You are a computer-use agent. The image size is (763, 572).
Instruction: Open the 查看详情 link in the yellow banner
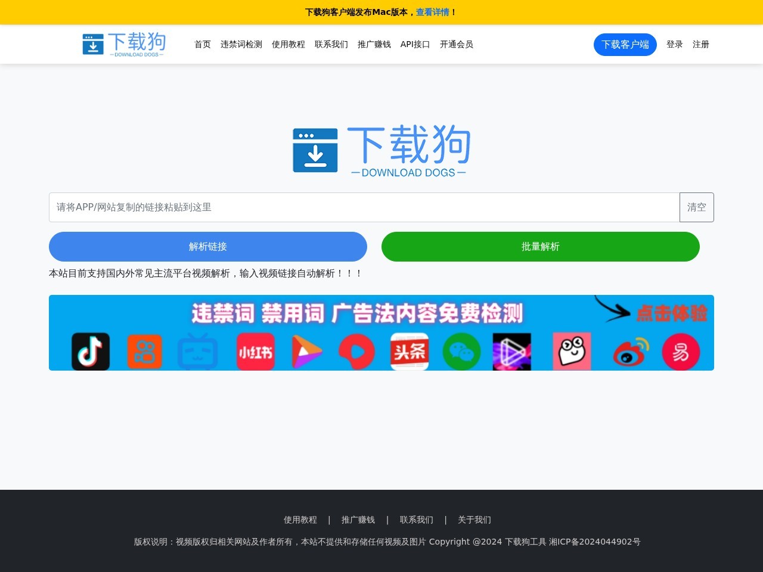(433, 12)
